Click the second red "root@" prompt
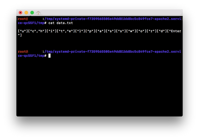Viewport: 199px width, 140px height. click(23, 51)
